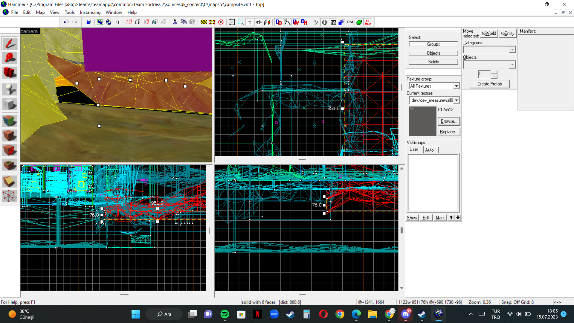Image resolution: width=574 pixels, height=323 pixels.
Task: Switch to the Auto VisGroups tab
Action: pyautogui.click(x=430, y=150)
